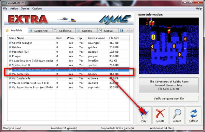Click the Refresh arrows icon
The width and height of the screenshot is (205, 132).
(x=193, y=114)
